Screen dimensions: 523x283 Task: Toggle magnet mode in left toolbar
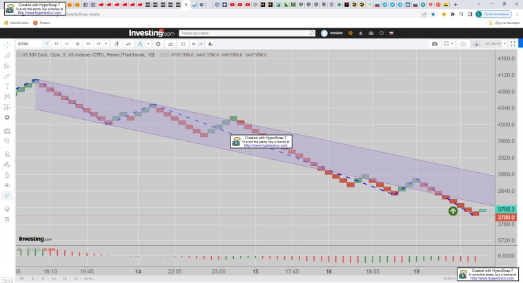click(7, 154)
